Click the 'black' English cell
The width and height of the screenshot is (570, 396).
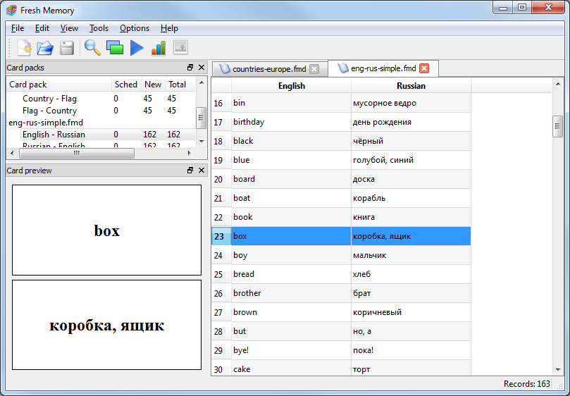(x=291, y=141)
